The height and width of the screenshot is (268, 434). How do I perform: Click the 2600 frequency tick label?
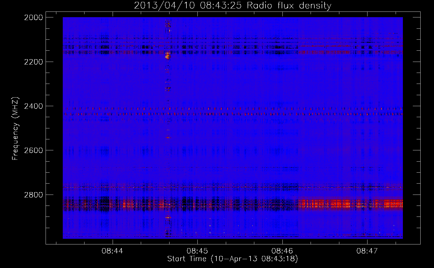[x=34, y=150]
